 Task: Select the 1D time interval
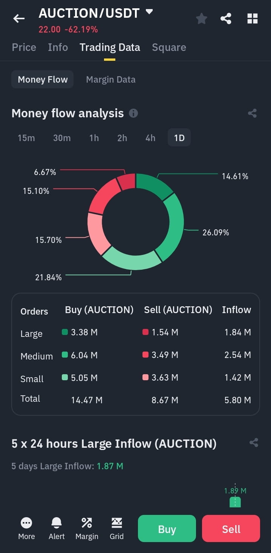coord(179,138)
